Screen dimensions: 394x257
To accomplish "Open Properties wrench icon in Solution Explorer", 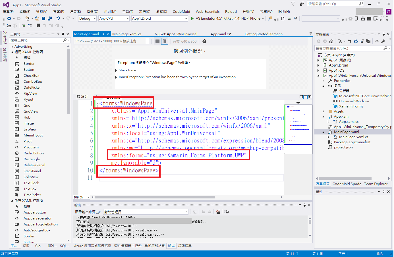I will coord(383,41).
